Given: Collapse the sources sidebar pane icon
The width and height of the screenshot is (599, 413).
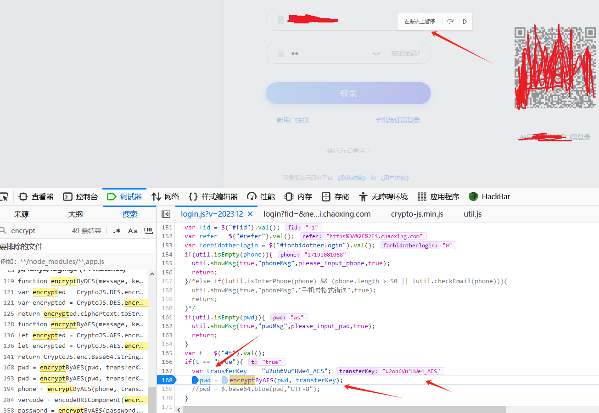Looking at the screenshot, I should point(166,214).
